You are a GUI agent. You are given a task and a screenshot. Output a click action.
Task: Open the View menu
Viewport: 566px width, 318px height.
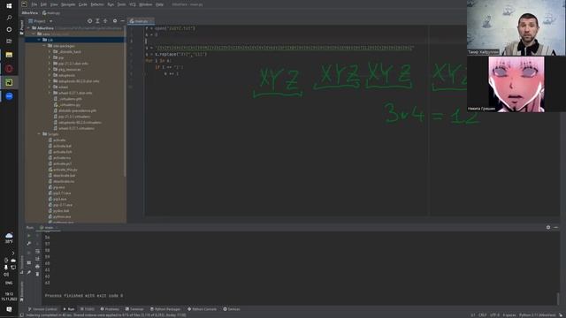coord(54,4)
